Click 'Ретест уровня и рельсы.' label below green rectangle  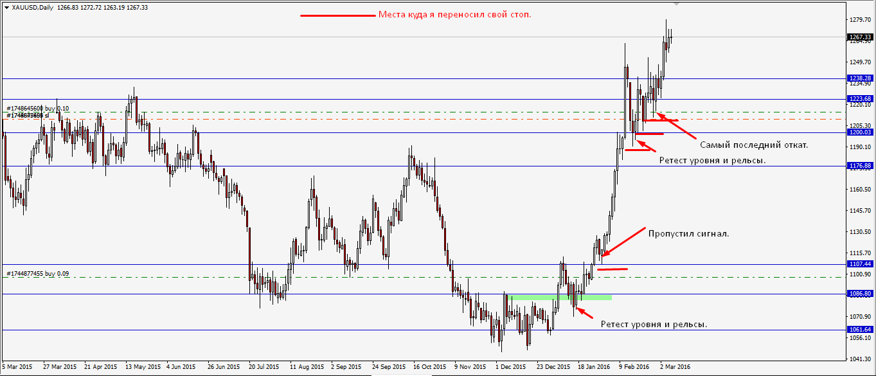tap(654, 325)
